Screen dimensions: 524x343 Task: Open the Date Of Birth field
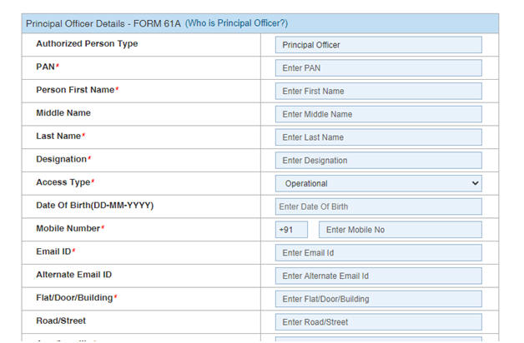point(378,206)
